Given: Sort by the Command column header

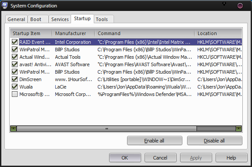Looking at the screenshot, I should pos(145,33).
